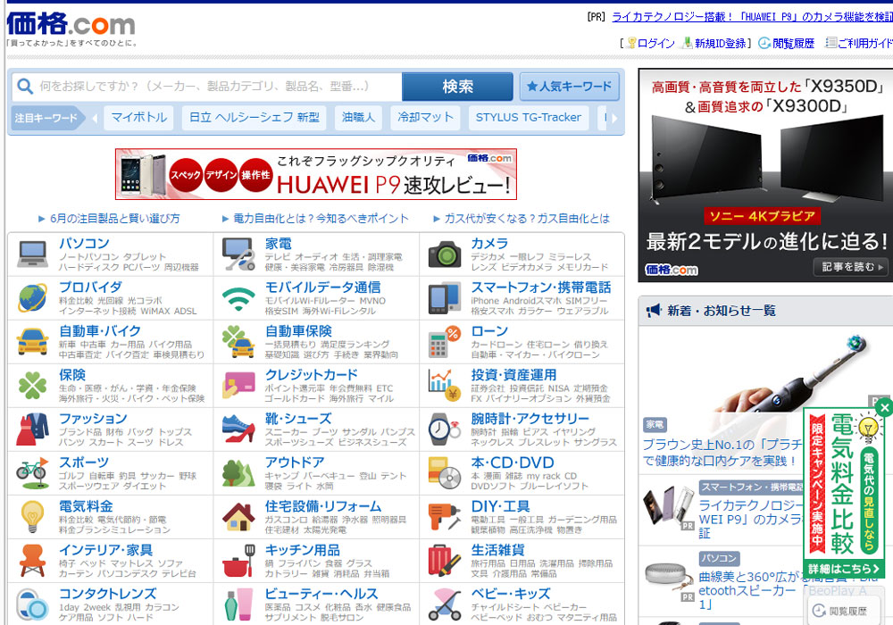Select the 冷却マット keyword tab
The height and width of the screenshot is (625, 893).
pyautogui.click(x=425, y=118)
